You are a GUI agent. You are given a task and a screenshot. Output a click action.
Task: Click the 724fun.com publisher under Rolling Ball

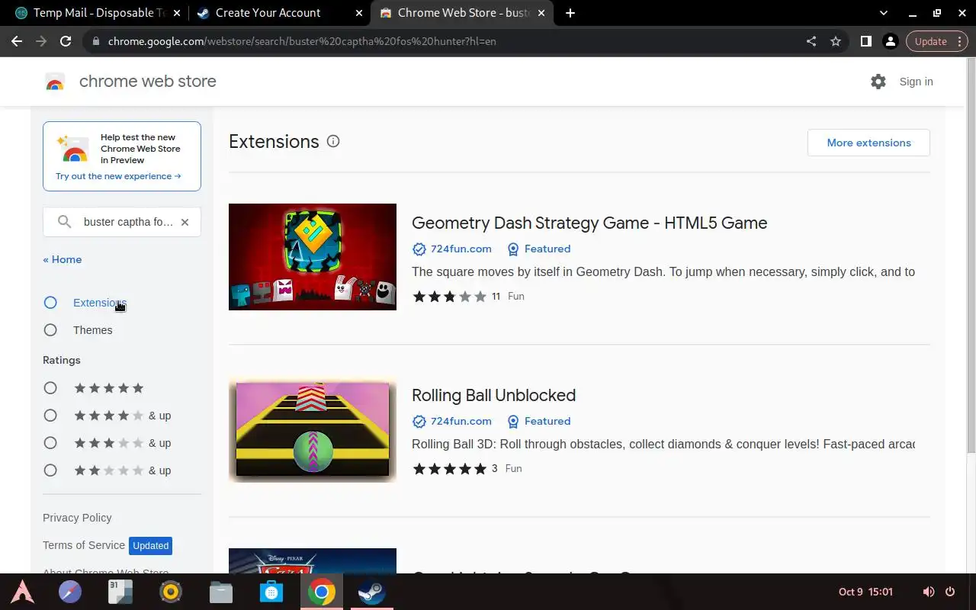(x=461, y=421)
